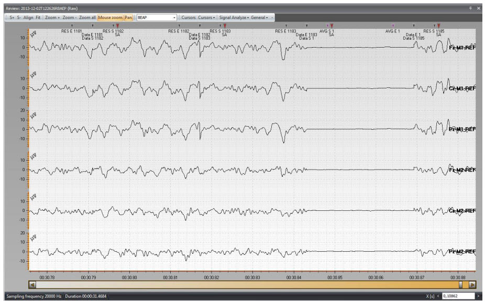Image resolution: width=485 pixels, height=304 pixels.
Task: Open the toolbar overflow options arrow
Action: 272,18
